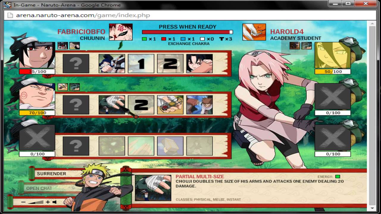The height and width of the screenshot is (214, 381).
Task: Click the scrollbar down arrow
Action: (x=372, y=208)
